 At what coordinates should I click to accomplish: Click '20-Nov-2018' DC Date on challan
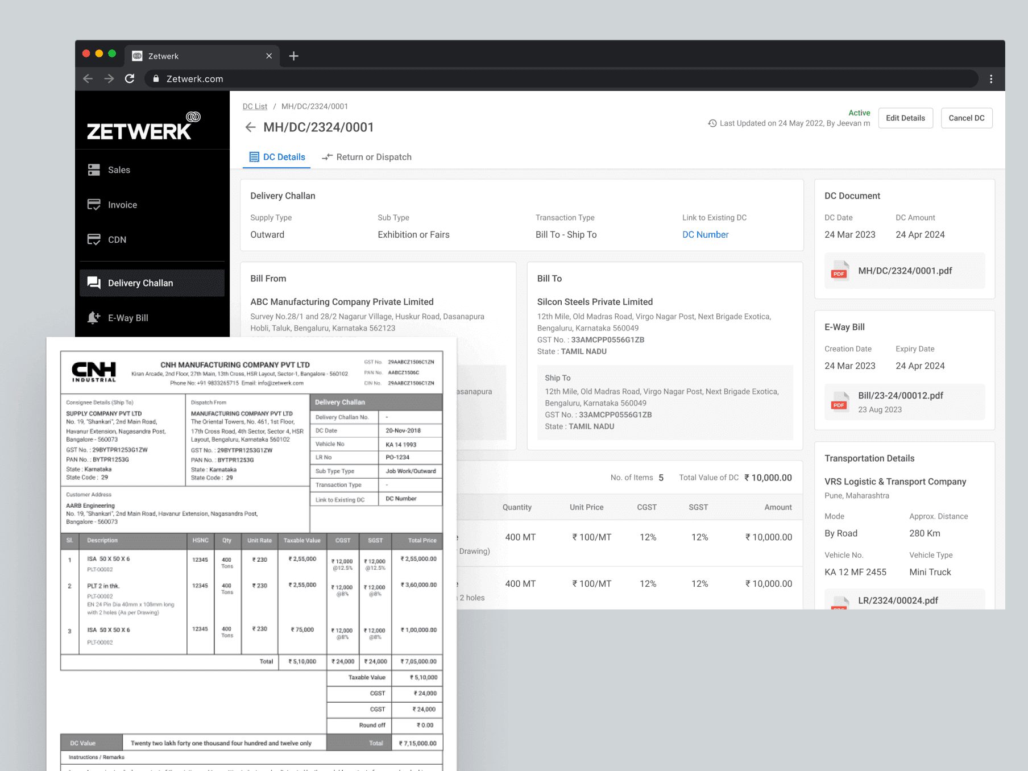point(403,431)
